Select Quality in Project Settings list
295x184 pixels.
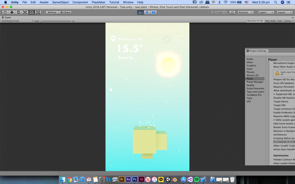click(x=250, y=85)
